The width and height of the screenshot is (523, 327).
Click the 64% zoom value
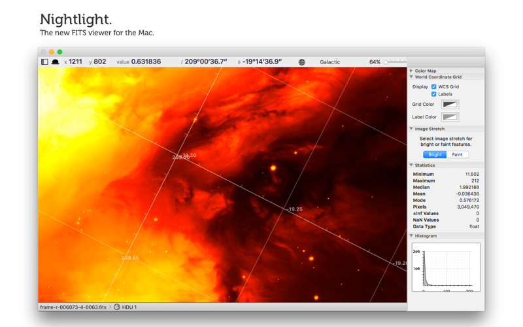pos(375,62)
